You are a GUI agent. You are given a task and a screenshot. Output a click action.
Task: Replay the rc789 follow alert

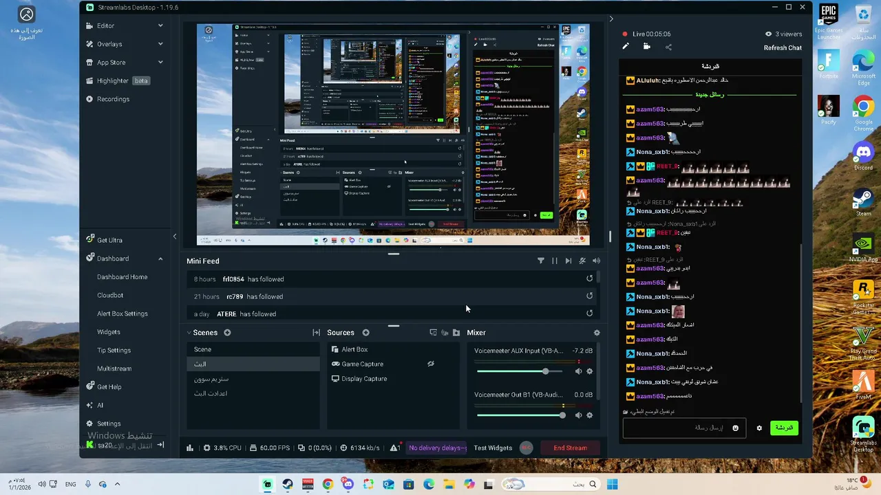(x=589, y=296)
